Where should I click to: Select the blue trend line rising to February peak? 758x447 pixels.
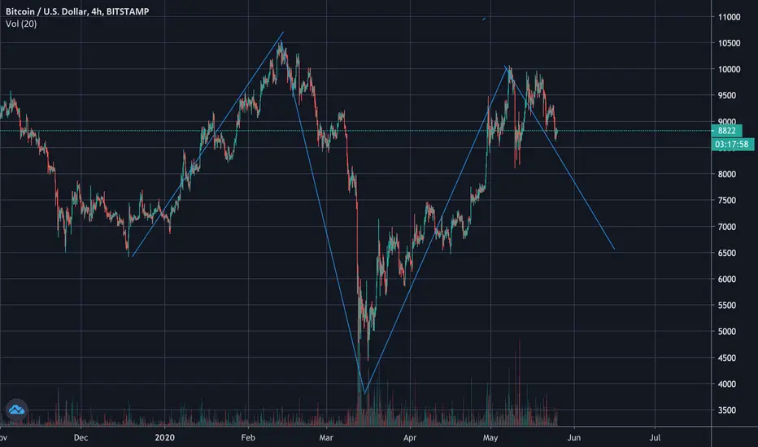208,144
